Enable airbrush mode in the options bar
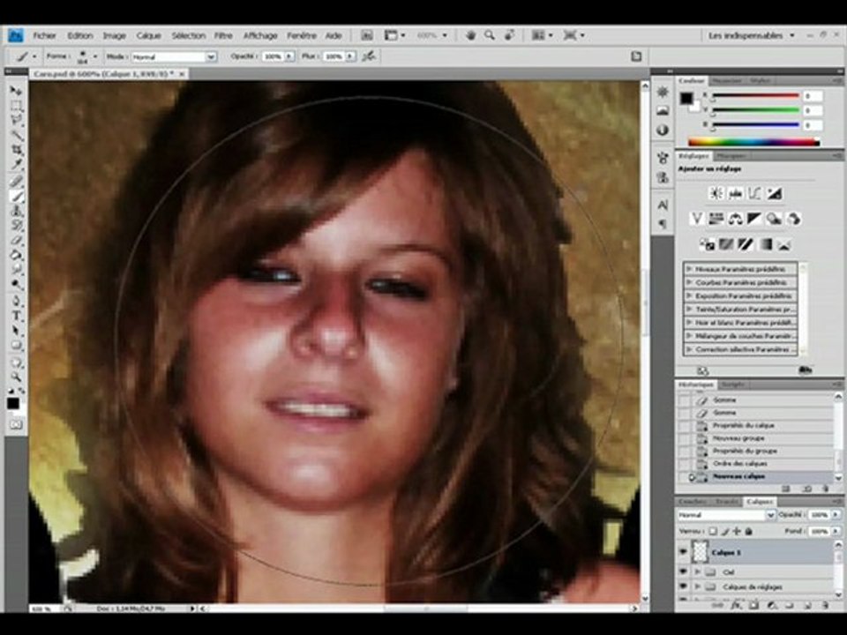The height and width of the screenshot is (635, 847). [x=369, y=56]
